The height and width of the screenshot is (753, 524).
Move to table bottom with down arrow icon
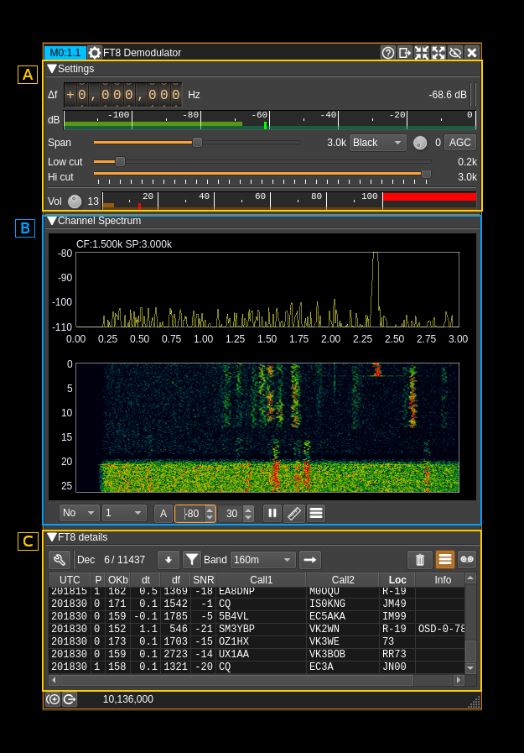click(169, 559)
